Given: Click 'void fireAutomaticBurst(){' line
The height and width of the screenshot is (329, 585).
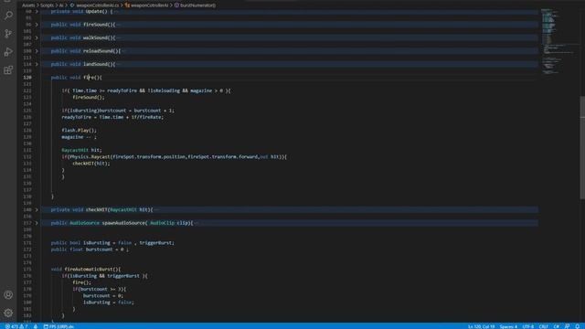Looking at the screenshot, I should coord(86,270).
